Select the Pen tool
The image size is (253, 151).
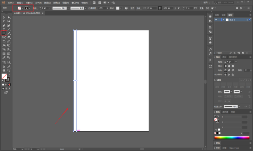point(4,26)
